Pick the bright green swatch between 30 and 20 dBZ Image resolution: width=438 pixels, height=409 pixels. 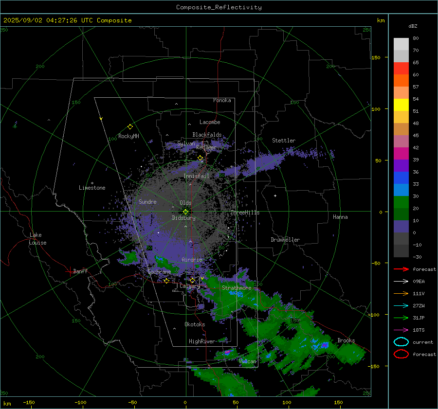pos(401,202)
